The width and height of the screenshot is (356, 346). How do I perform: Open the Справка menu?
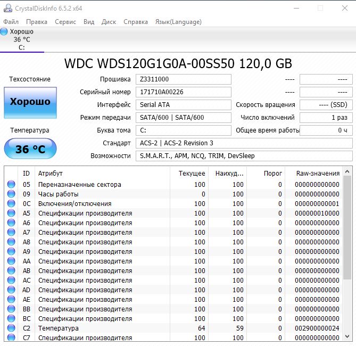tap(136, 22)
